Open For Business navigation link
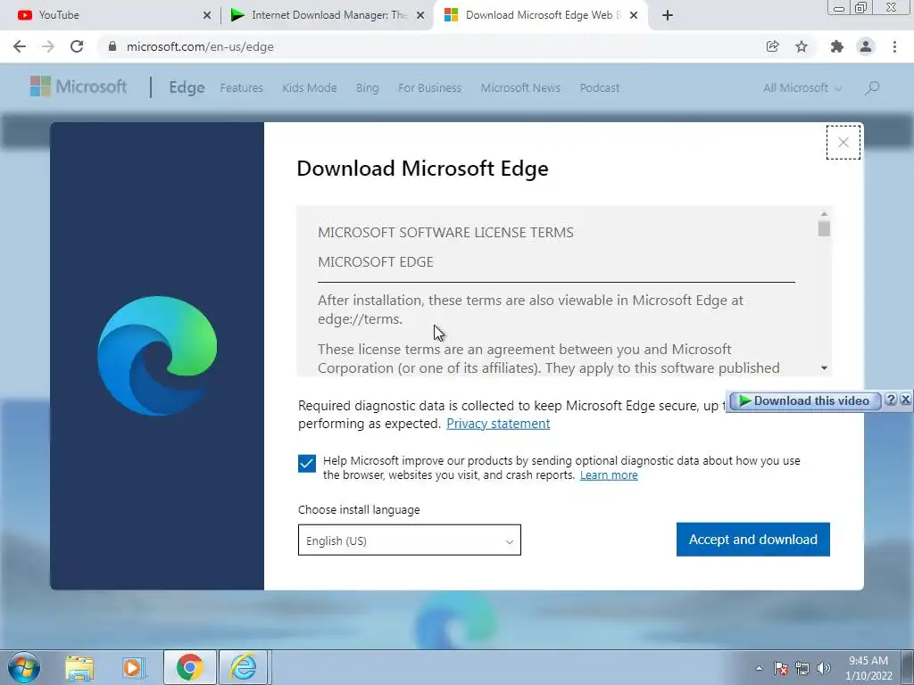 tap(429, 88)
